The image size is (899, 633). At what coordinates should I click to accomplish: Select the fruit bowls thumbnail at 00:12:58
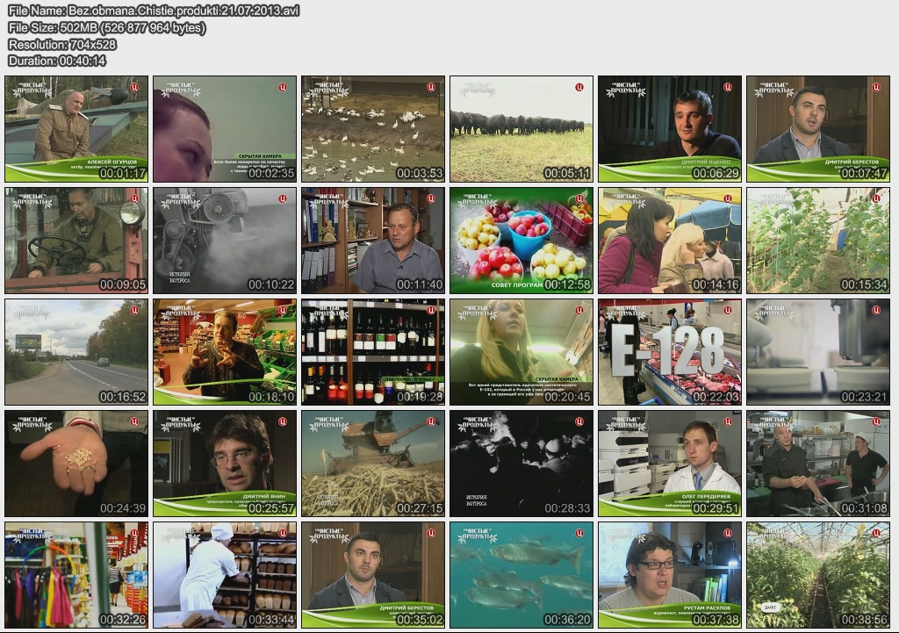pos(521,241)
